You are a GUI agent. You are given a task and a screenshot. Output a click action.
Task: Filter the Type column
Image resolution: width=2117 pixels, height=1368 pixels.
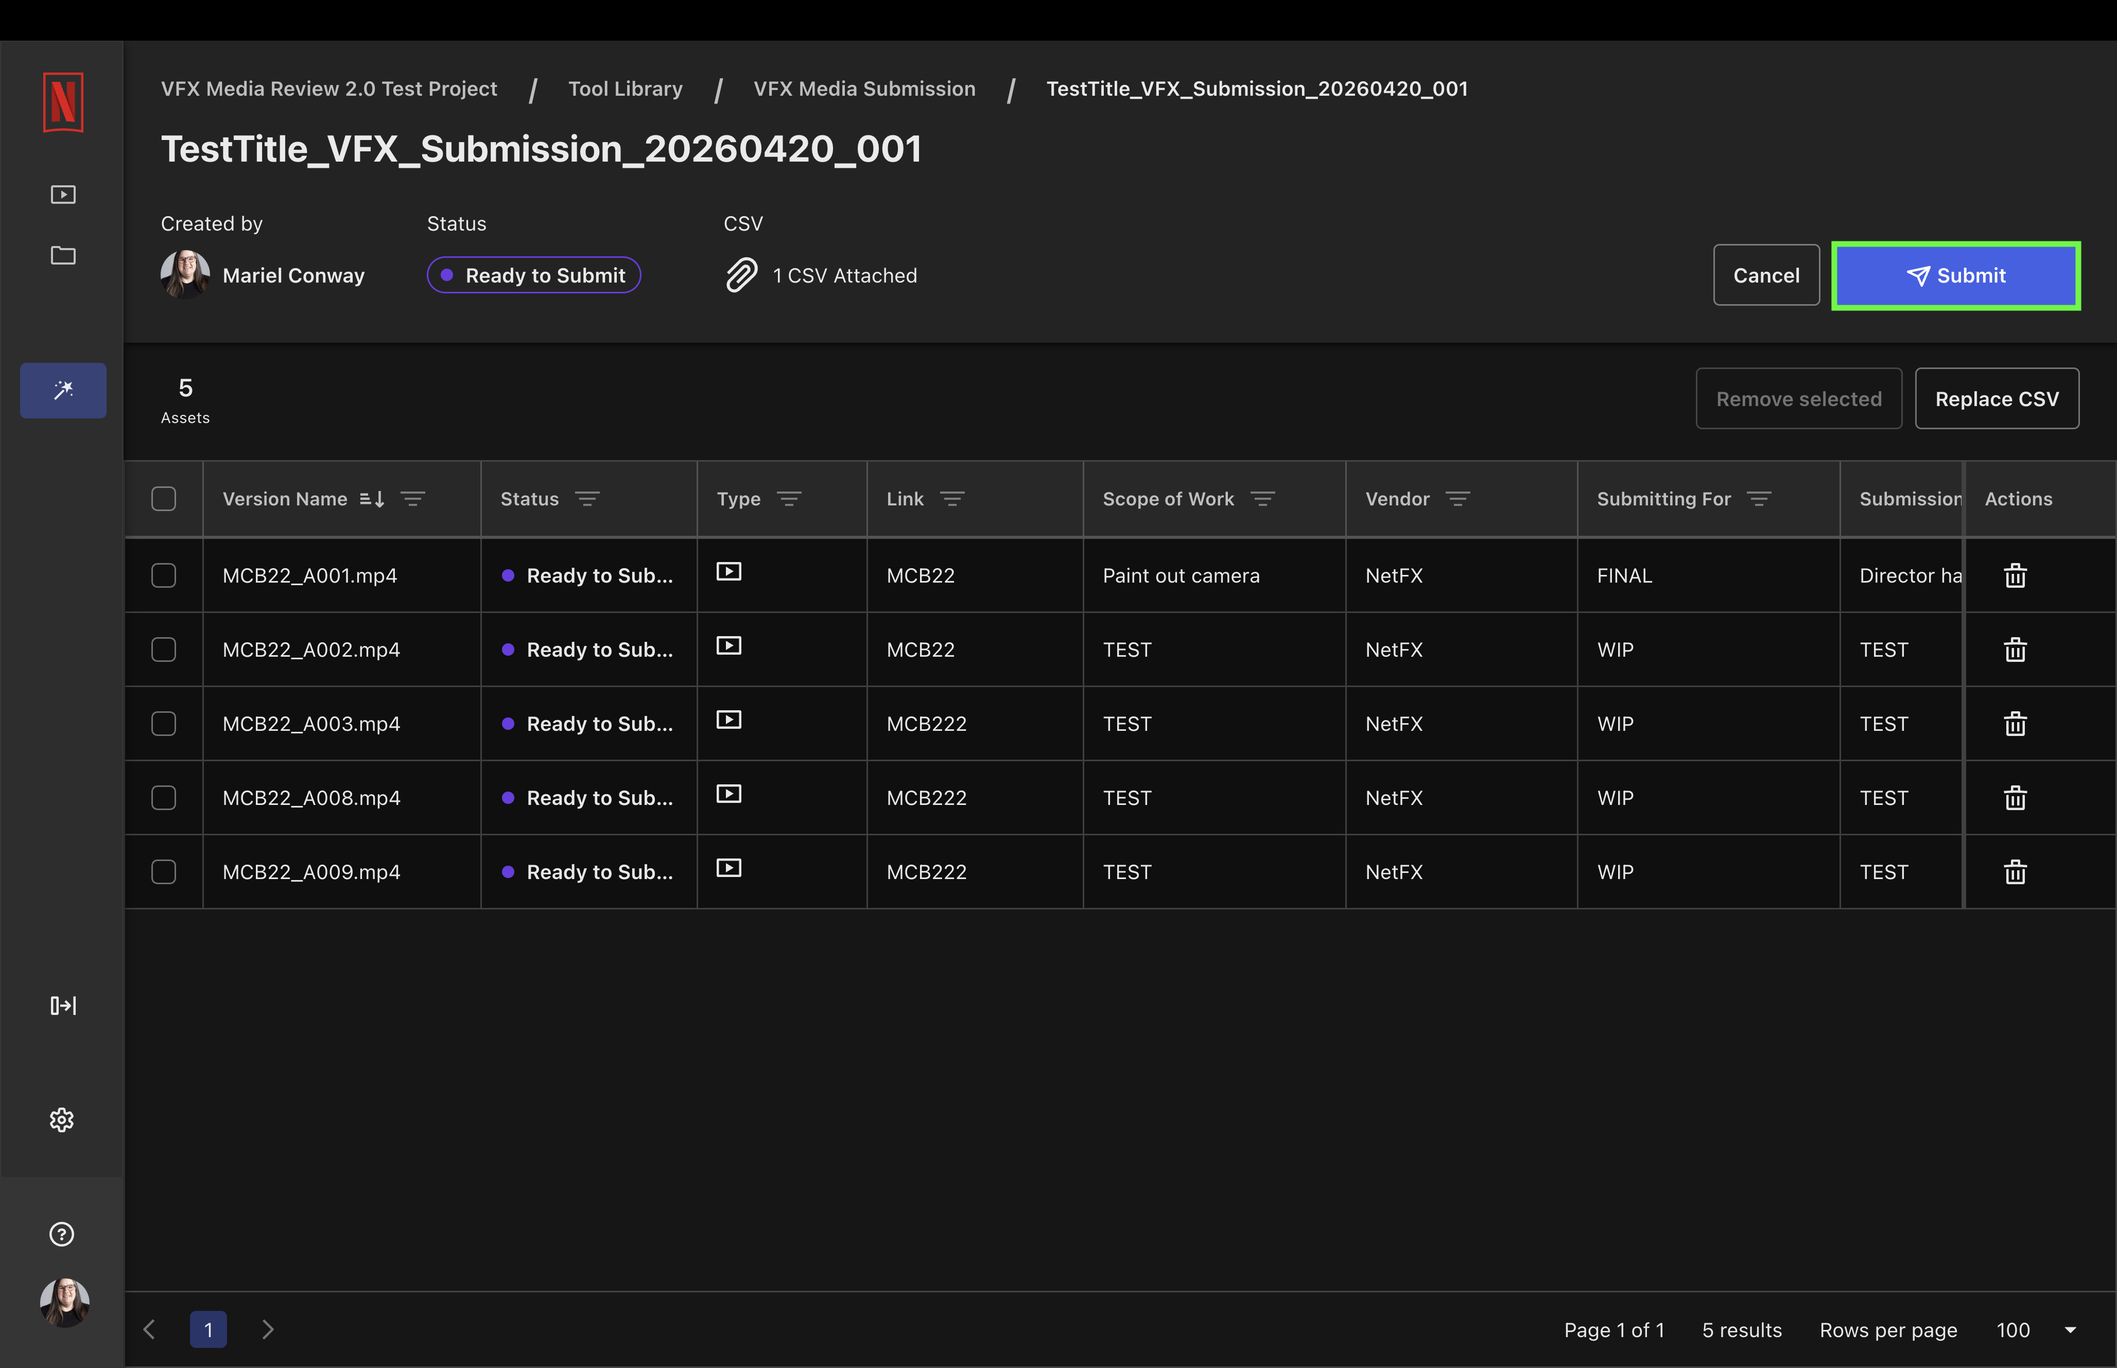(x=790, y=499)
